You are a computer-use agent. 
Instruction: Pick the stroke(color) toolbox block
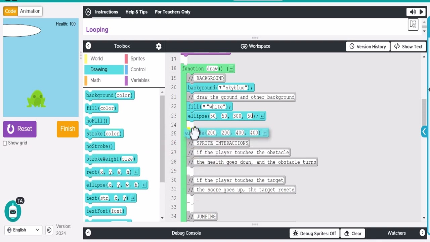click(x=104, y=134)
